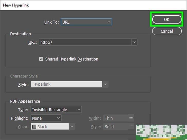
Task: Expand the arrow next to the Hyperlink style field
Action: click(x=105, y=84)
